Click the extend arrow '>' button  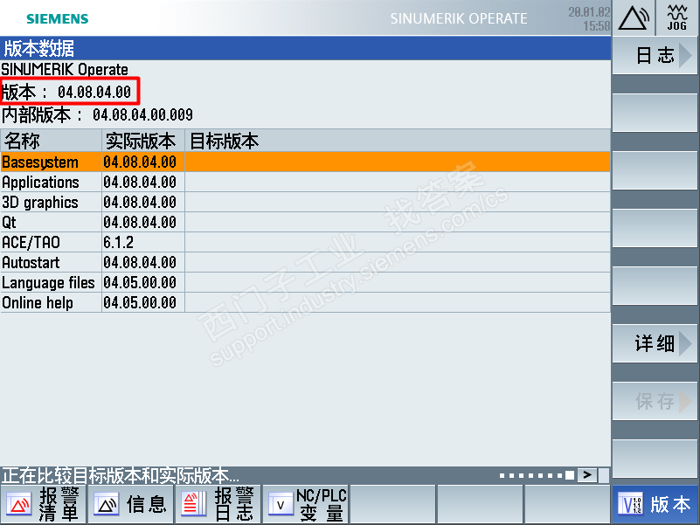587,475
